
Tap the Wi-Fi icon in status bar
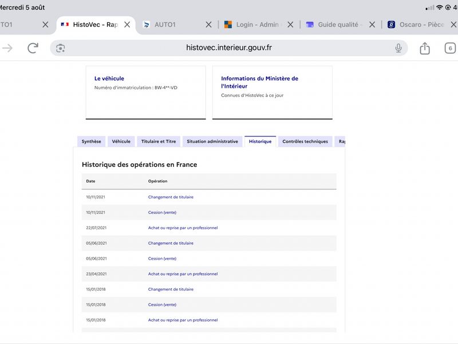(x=439, y=7)
